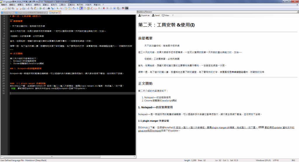
Task: Open Find with the binoculars icon
Action: coord(49,8)
